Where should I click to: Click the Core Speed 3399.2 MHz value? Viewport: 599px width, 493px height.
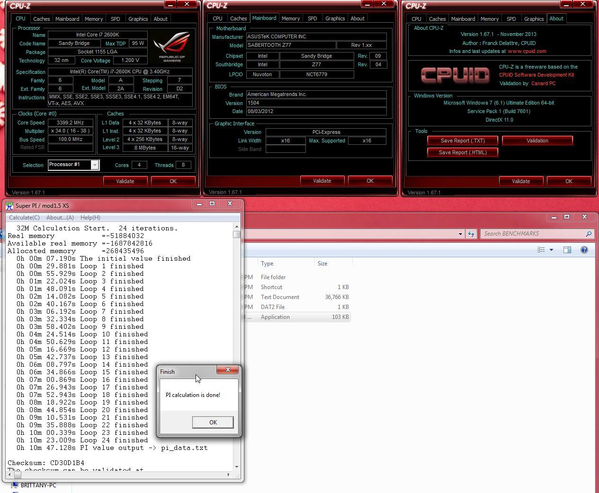click(x=70, y=123)
